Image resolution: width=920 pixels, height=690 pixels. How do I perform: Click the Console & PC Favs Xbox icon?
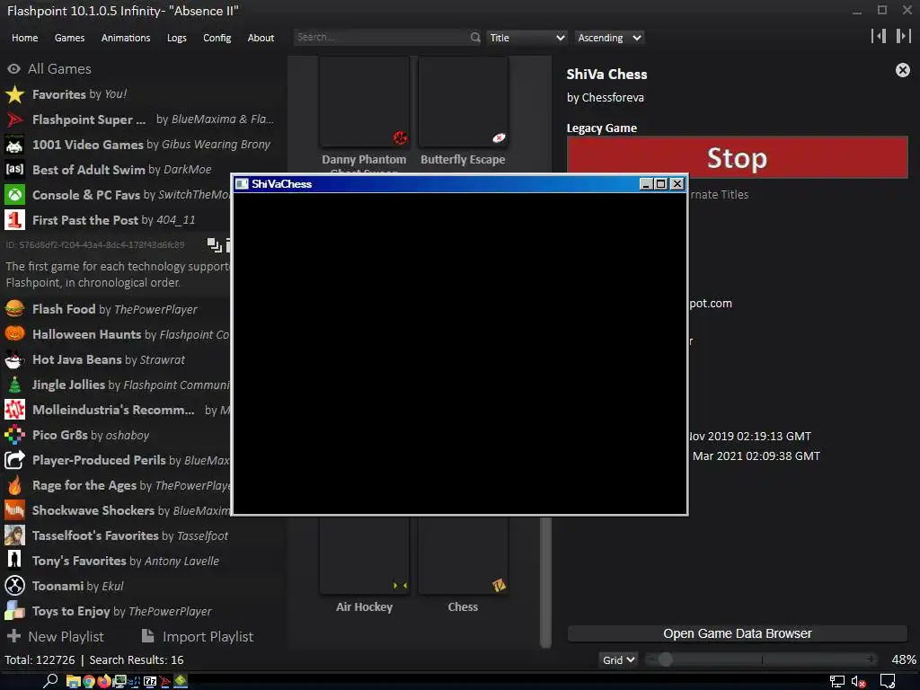(14, 195)
